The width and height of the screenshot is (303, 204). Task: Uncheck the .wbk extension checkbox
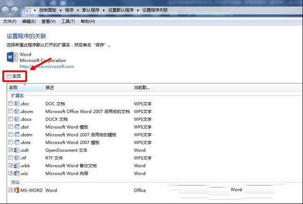(10, 165)
